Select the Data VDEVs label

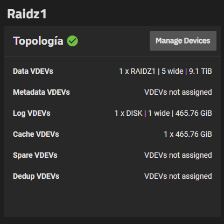click(x=33, y=71)
